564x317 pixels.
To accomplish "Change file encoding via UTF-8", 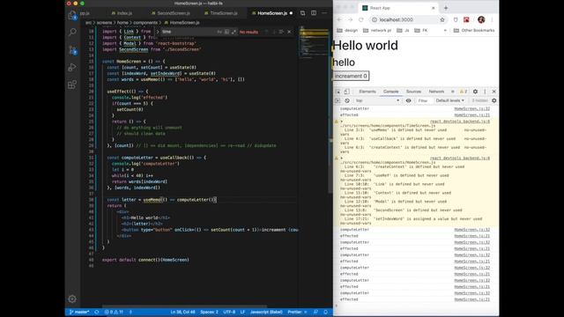I will tap(229, 312).
